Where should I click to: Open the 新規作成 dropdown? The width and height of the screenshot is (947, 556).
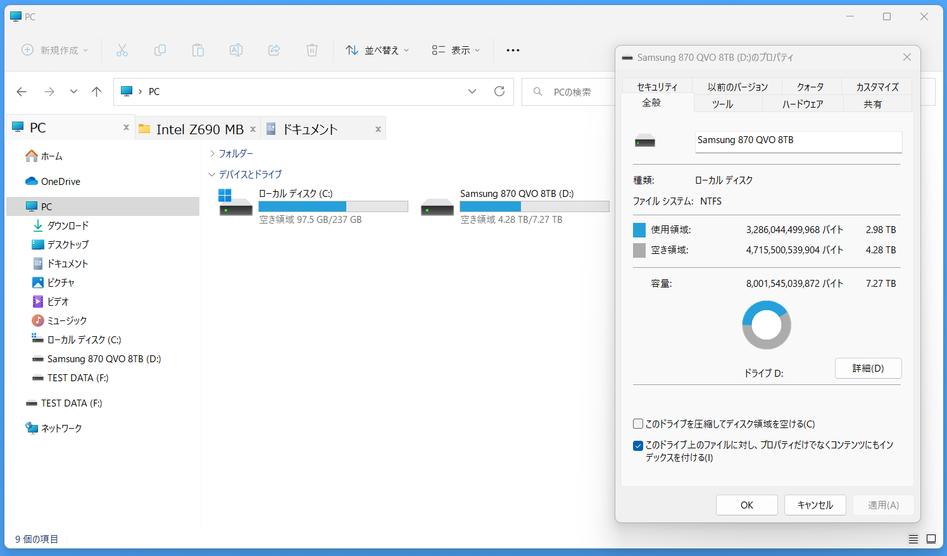click(x=55, y=50)
